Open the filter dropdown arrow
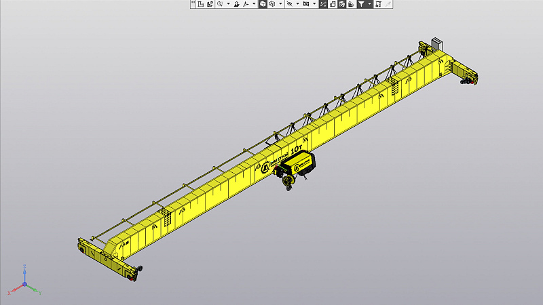This screenshot has height=305, width=543. coord(369,4)
